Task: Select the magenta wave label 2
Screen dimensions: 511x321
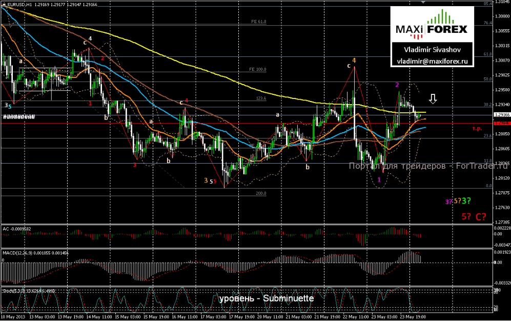Action: [x=397, y=84]
